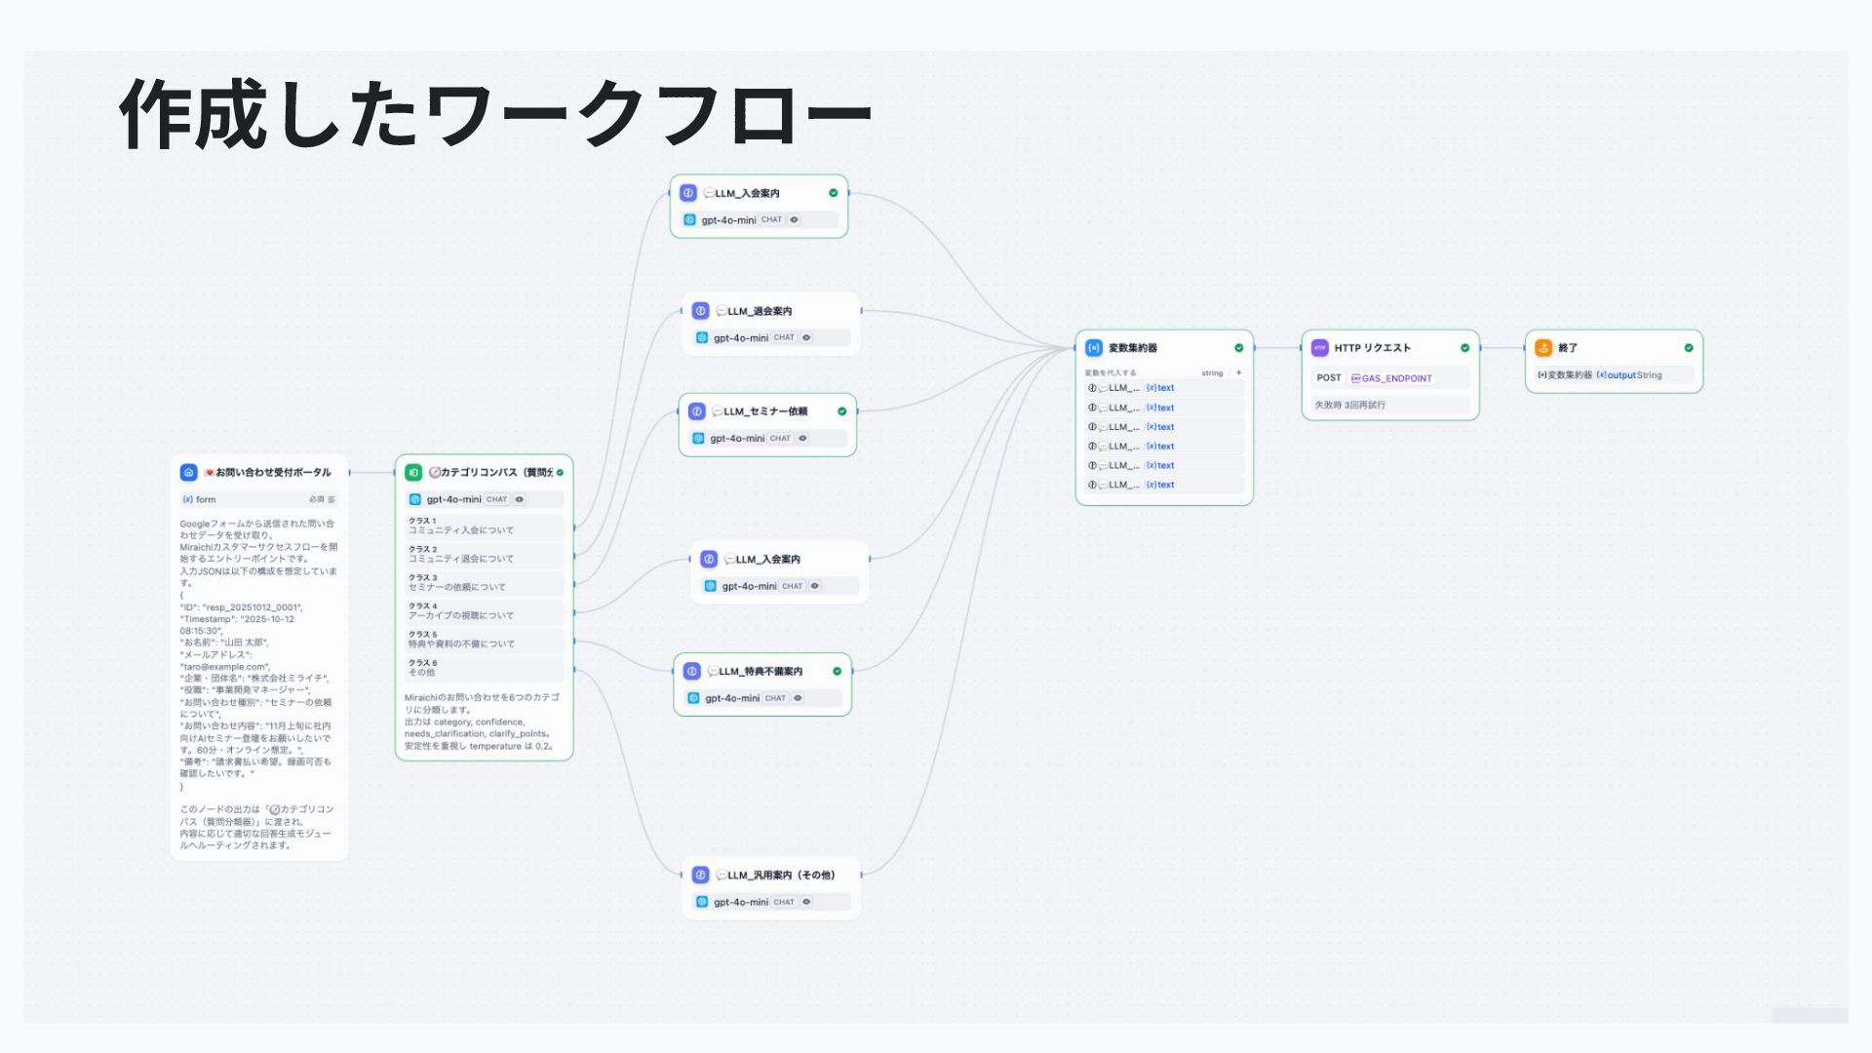Toggle eye icon in top LLM_入会案内 node

(795, 220)
